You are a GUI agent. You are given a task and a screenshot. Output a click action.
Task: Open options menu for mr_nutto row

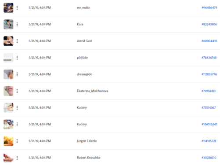[x=17, y=7]
